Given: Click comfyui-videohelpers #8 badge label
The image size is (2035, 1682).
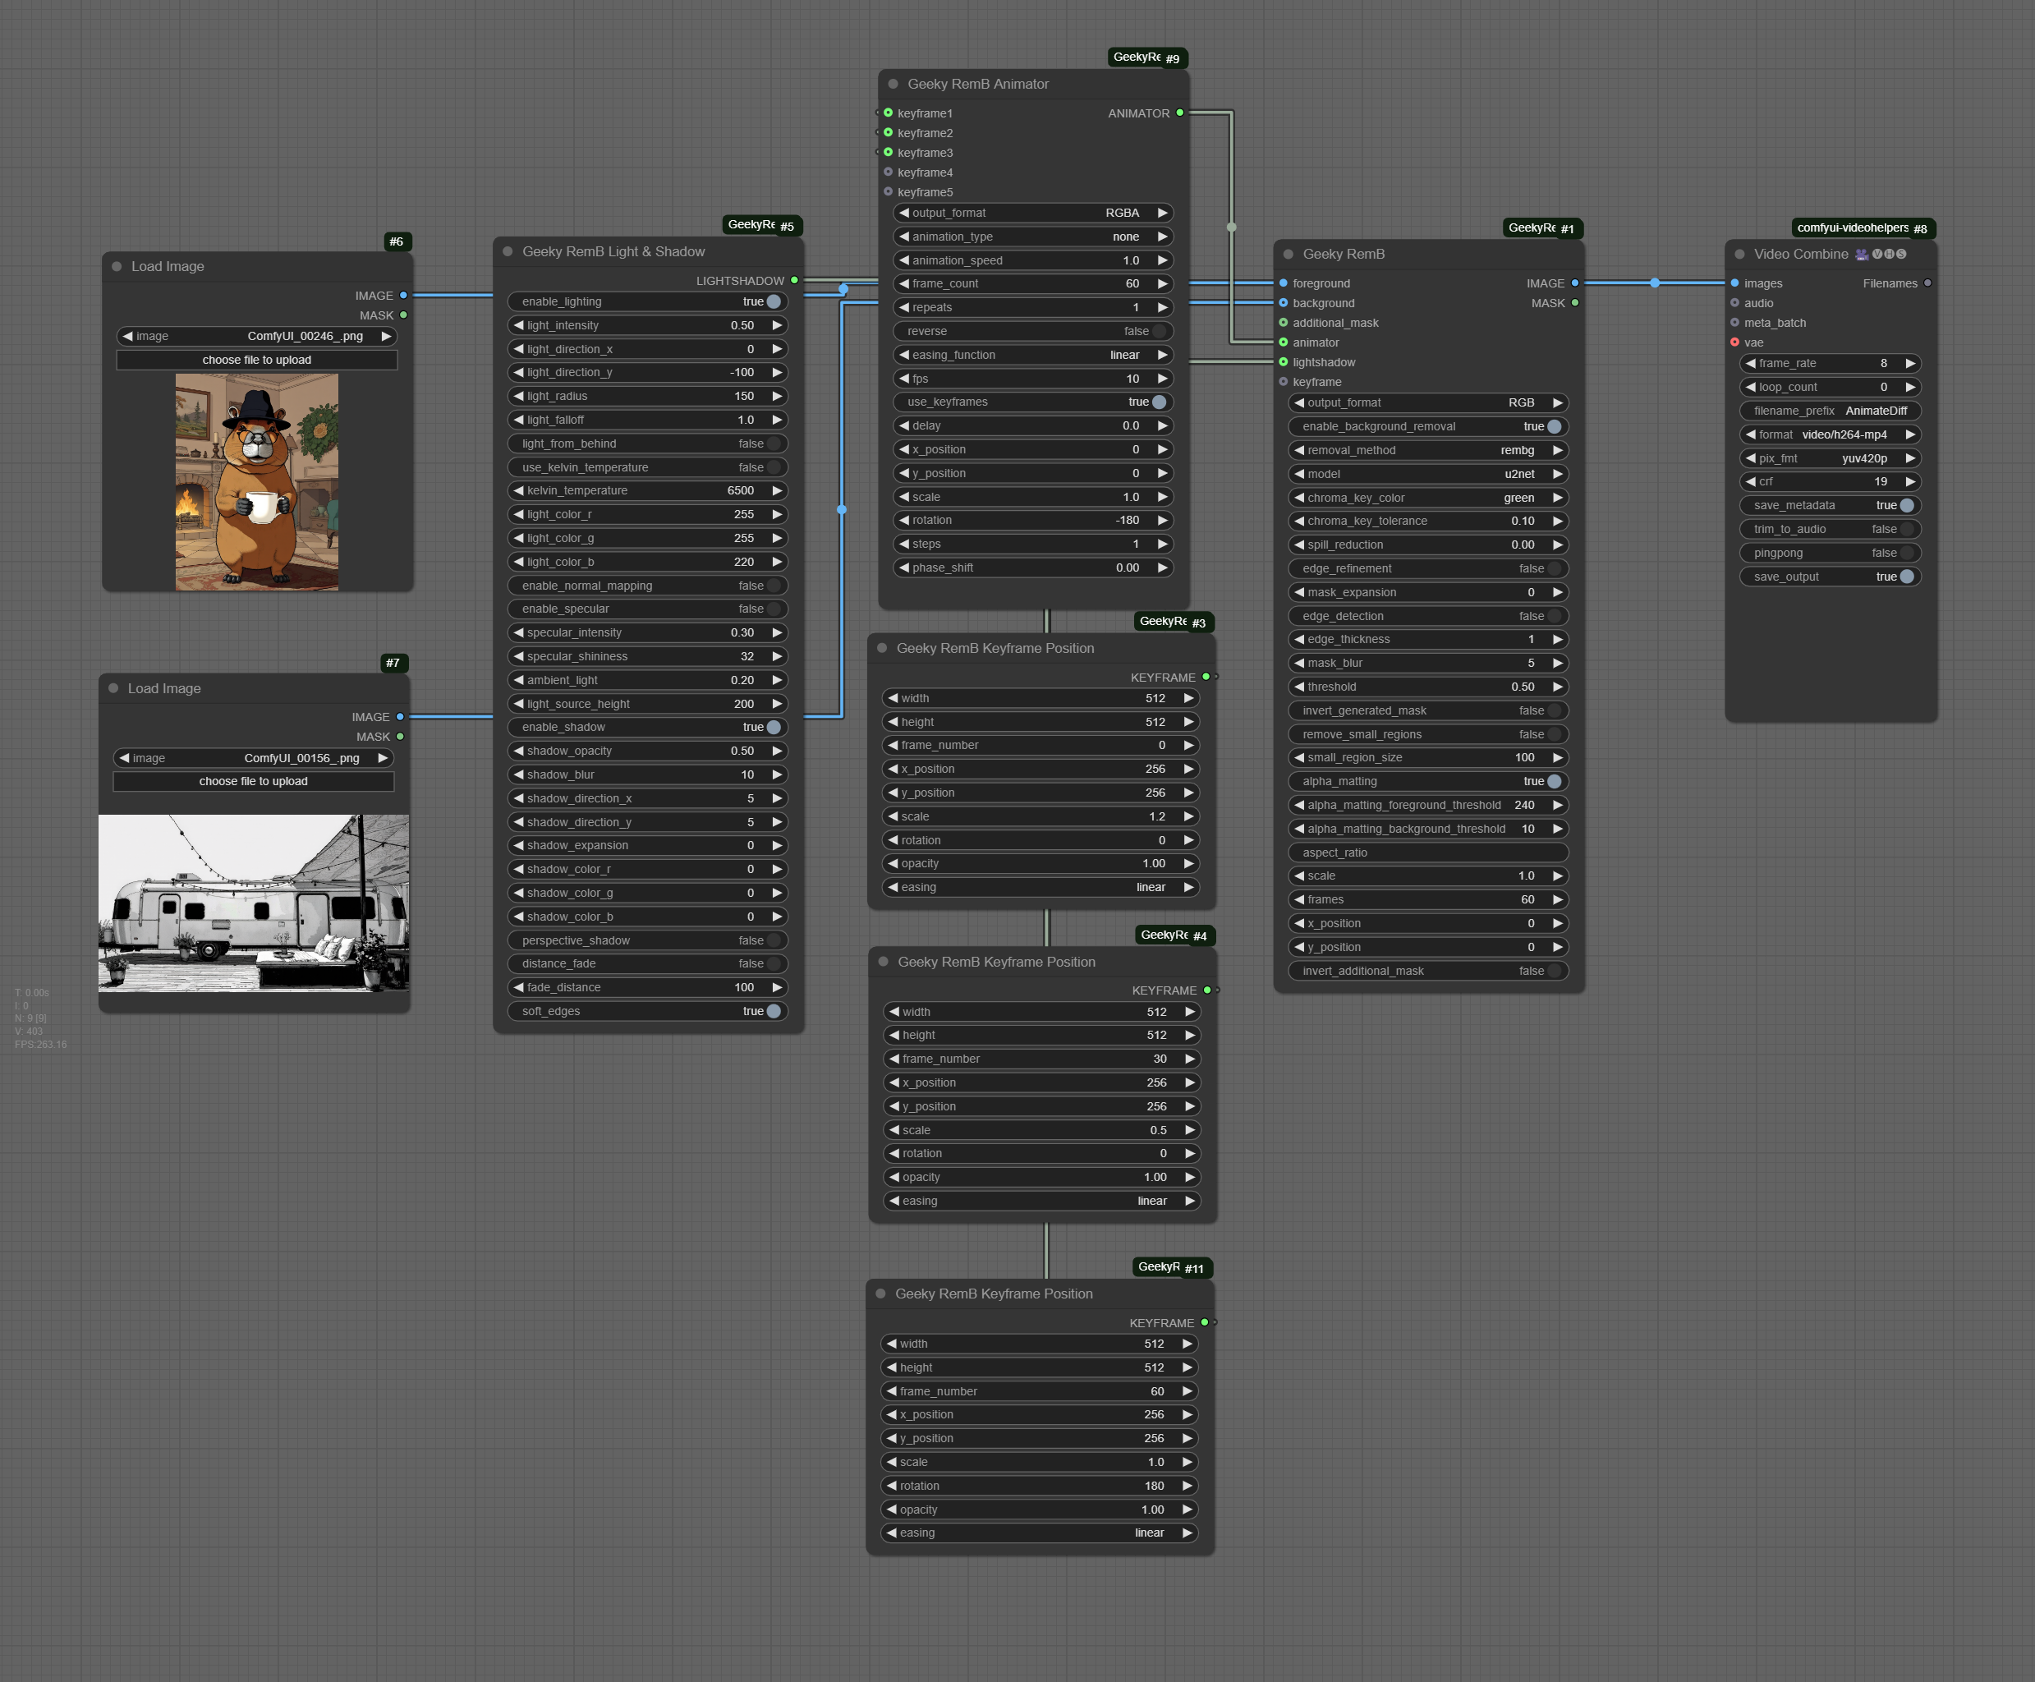Looking at the screenshot, I should pyautogui.click(x=1861, y=228).
